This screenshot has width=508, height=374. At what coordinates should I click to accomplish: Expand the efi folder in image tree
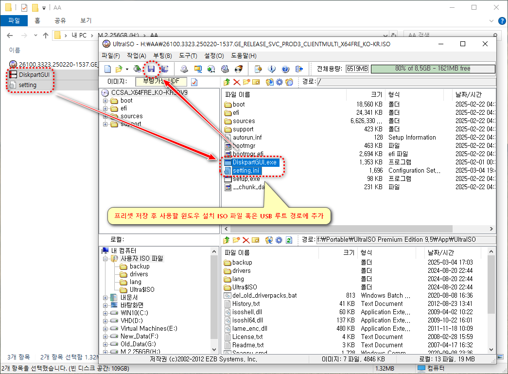(x=105, y=108)
